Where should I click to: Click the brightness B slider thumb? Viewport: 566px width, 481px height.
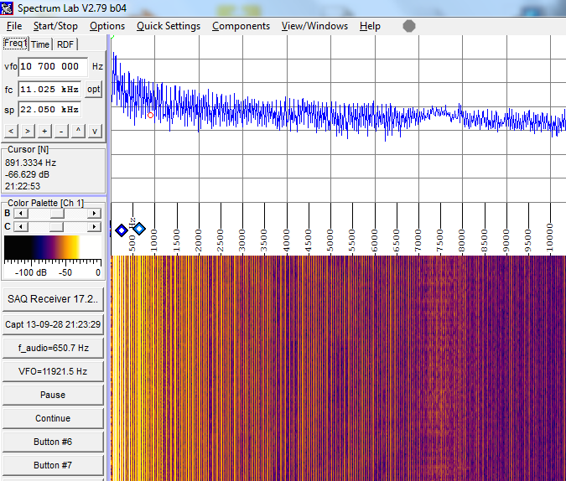coord(55,214)
